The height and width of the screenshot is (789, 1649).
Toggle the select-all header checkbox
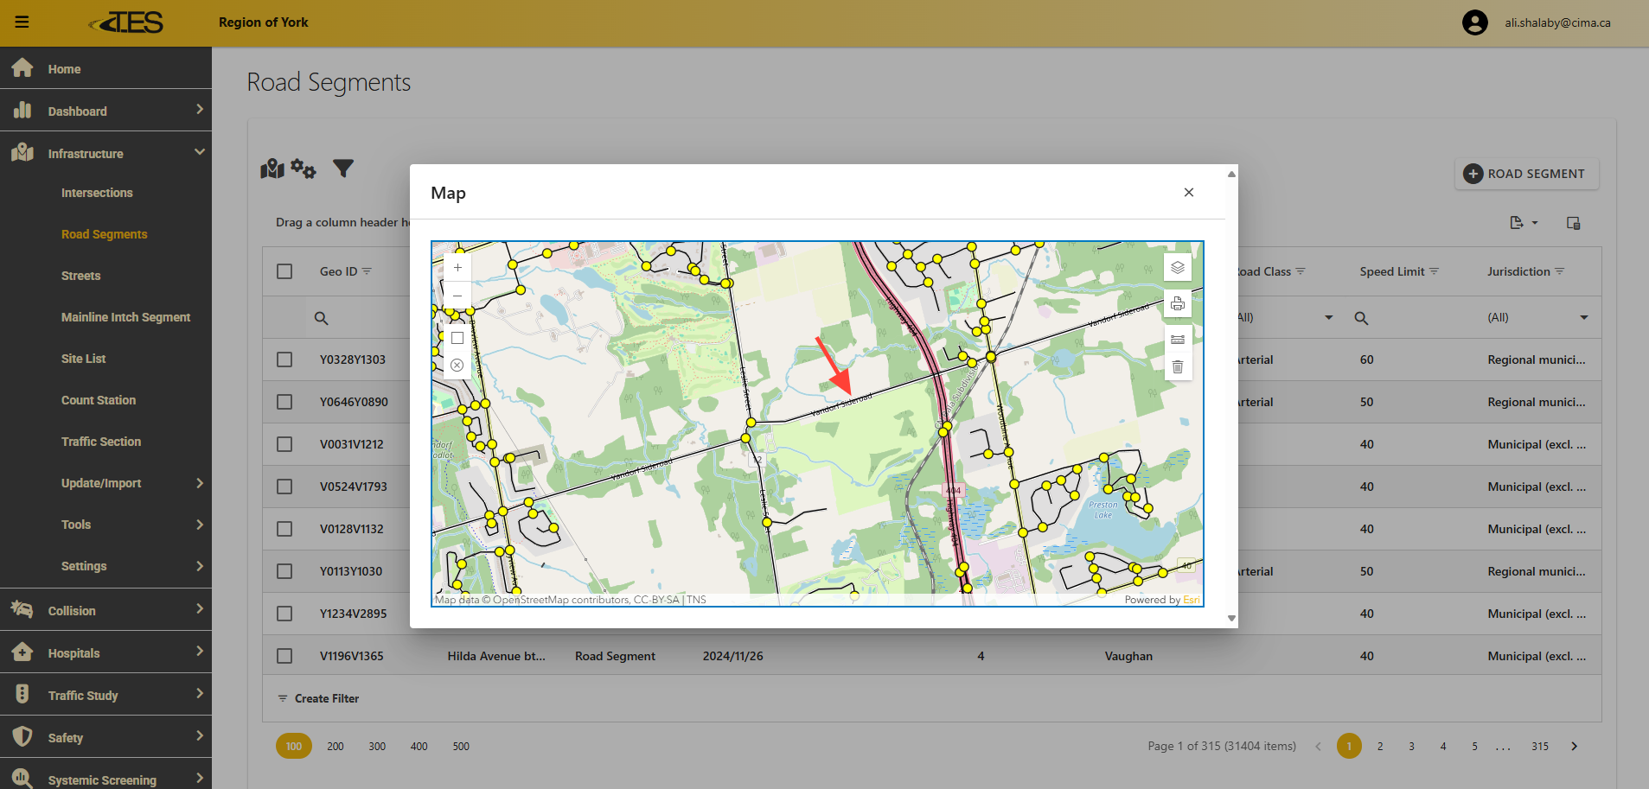284,271
